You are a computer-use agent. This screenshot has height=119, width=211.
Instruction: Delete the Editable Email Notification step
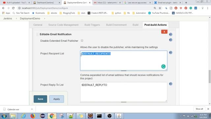[164, 32]
